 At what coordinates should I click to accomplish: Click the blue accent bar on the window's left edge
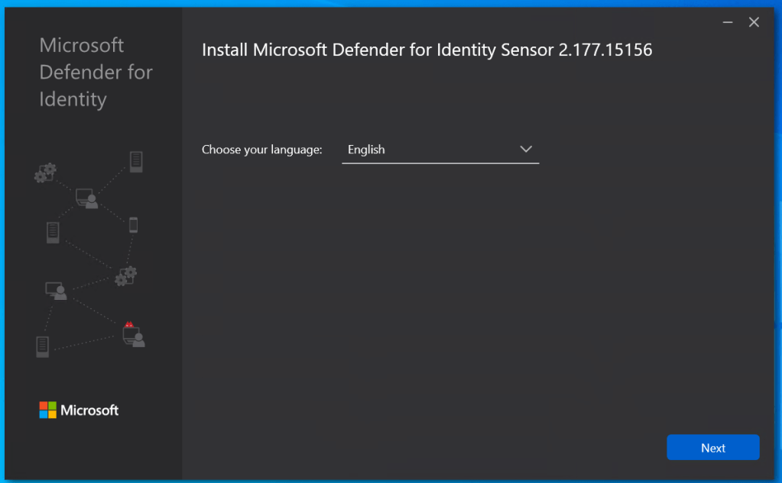click(x=3, y=241)
